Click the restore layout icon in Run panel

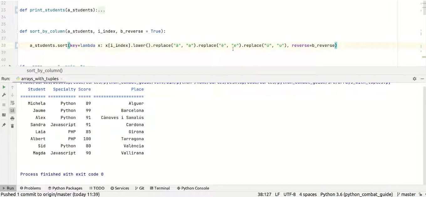4,115
